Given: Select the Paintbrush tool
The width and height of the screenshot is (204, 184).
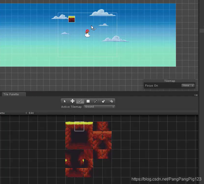Looking at the screenshot, I should click(x=80, y=101).
